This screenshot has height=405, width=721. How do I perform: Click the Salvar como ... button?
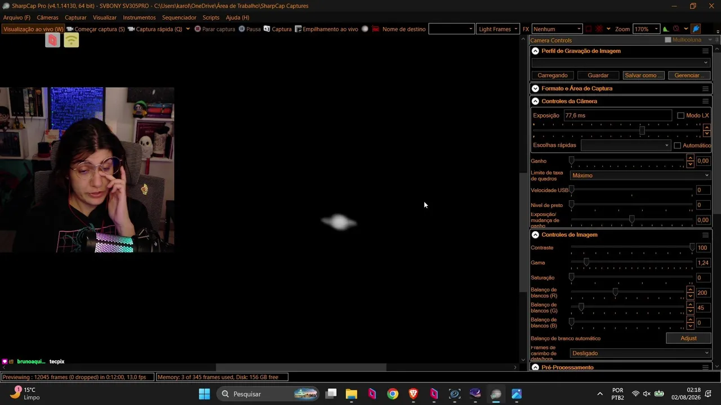[643, 75]
